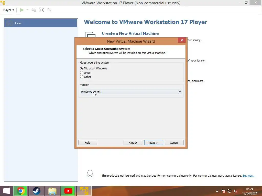Go back with the < Back button
The image size is (262, 196).
[133, 143]
